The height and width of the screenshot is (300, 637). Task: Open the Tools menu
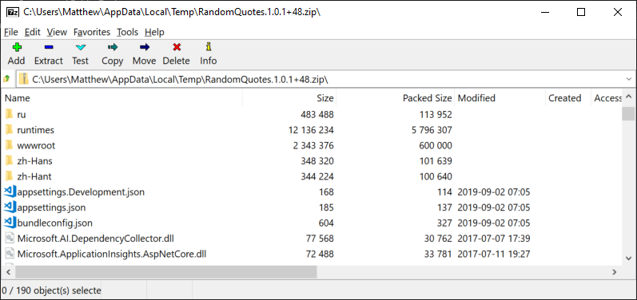(128, 32)
